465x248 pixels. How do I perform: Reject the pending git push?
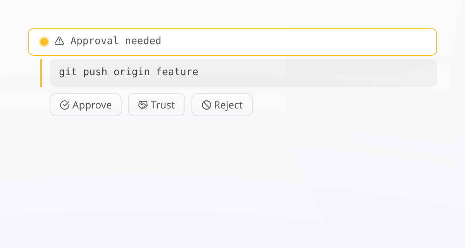click(222, 105)
